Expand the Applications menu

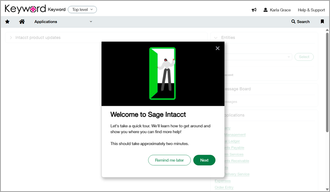63,21
